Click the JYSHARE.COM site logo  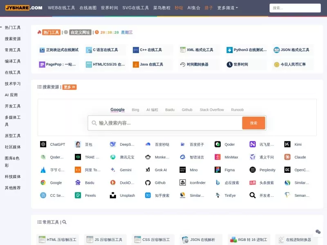point(24,8)
